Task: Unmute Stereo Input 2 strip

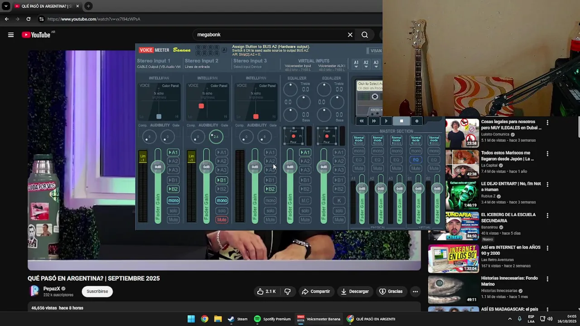Action: coord(222,220)
